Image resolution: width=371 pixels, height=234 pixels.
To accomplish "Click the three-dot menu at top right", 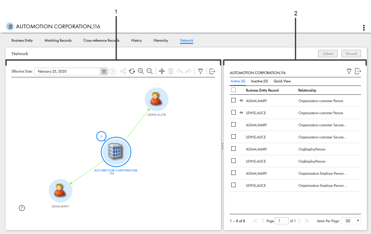I will 364,27.
